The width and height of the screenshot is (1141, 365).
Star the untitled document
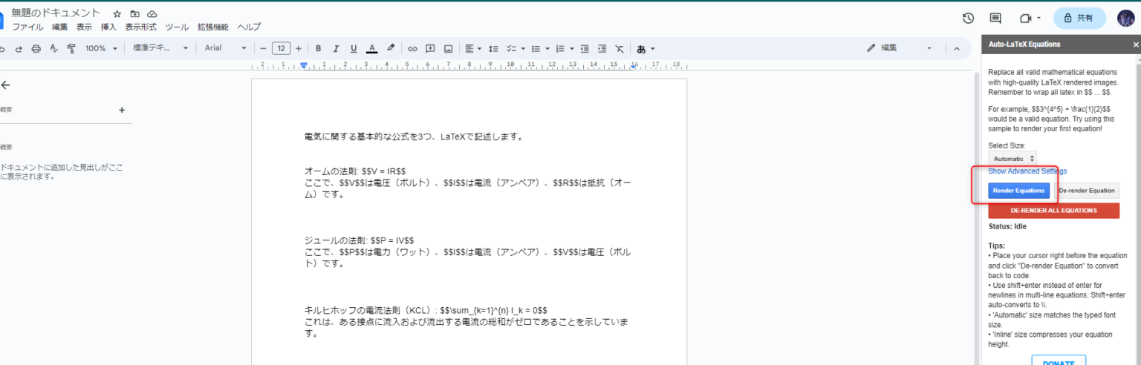[x=117, y=14]
